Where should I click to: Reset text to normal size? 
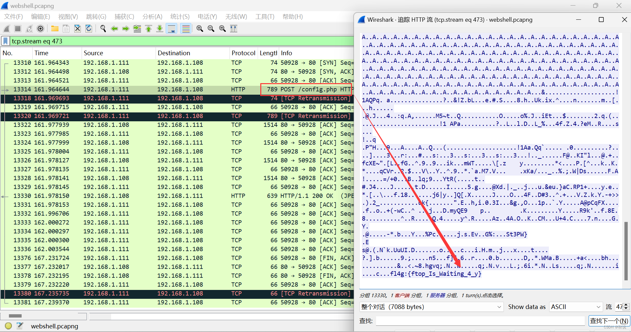coord(222,29)
